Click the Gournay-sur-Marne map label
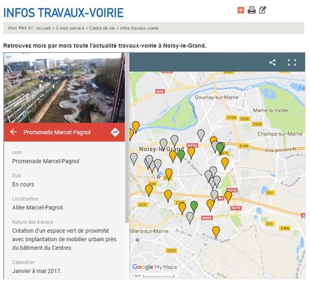The height and width of the screenshot is (297, 310). pyautogui.click(x=216, y=97)
